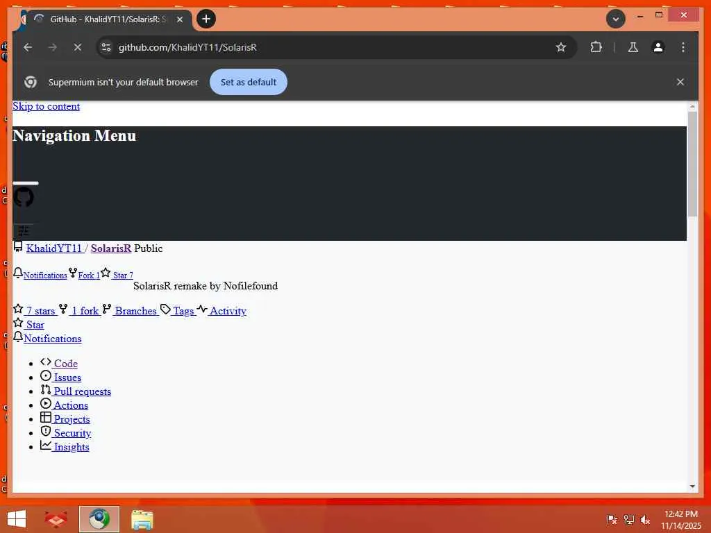Viewport: 711px width, 533px height.
Task: Open the SolarisR repository link
Action: point(111,248)
